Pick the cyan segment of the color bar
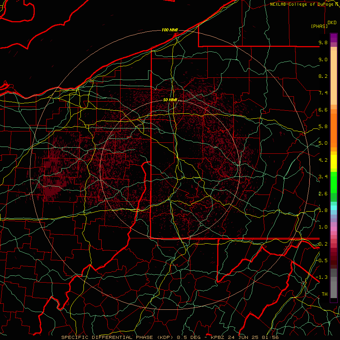Viewport: 340px width, 340px height. 334,207
